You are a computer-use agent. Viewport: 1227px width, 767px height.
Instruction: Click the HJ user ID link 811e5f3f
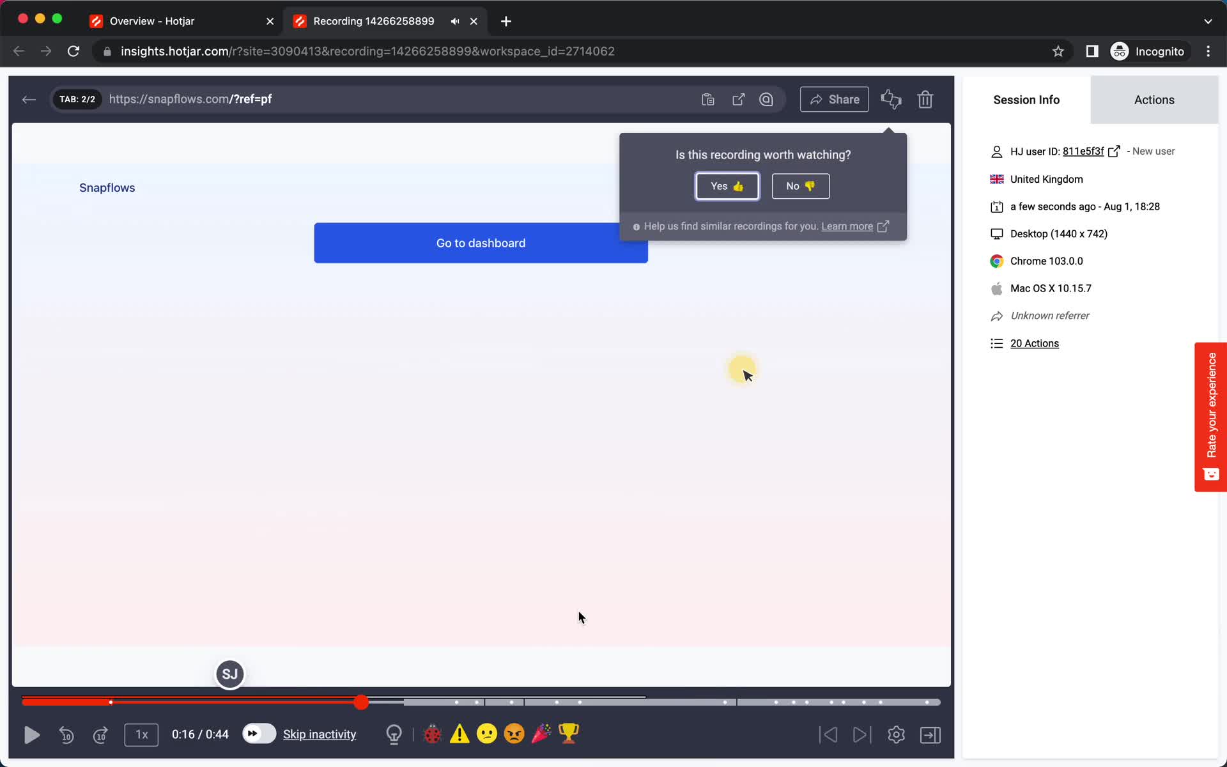pyautogui.click(x=1082, y=150)
